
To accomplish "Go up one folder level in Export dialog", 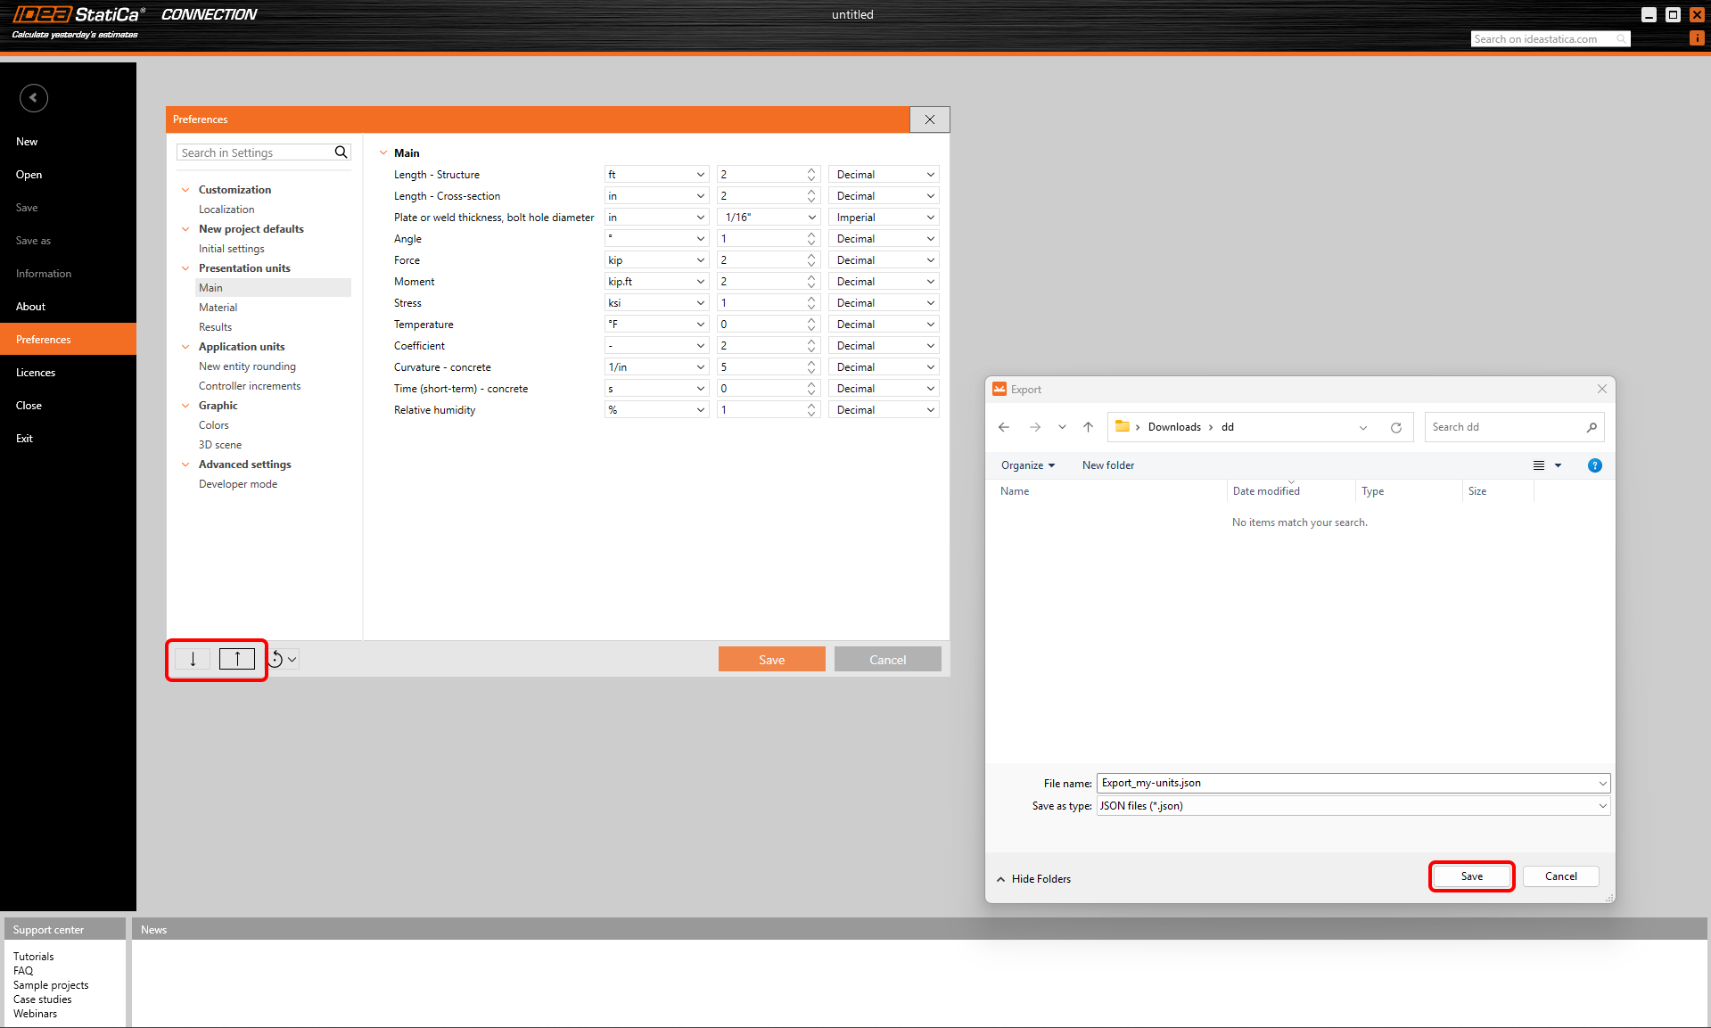I will [1088, 427].
